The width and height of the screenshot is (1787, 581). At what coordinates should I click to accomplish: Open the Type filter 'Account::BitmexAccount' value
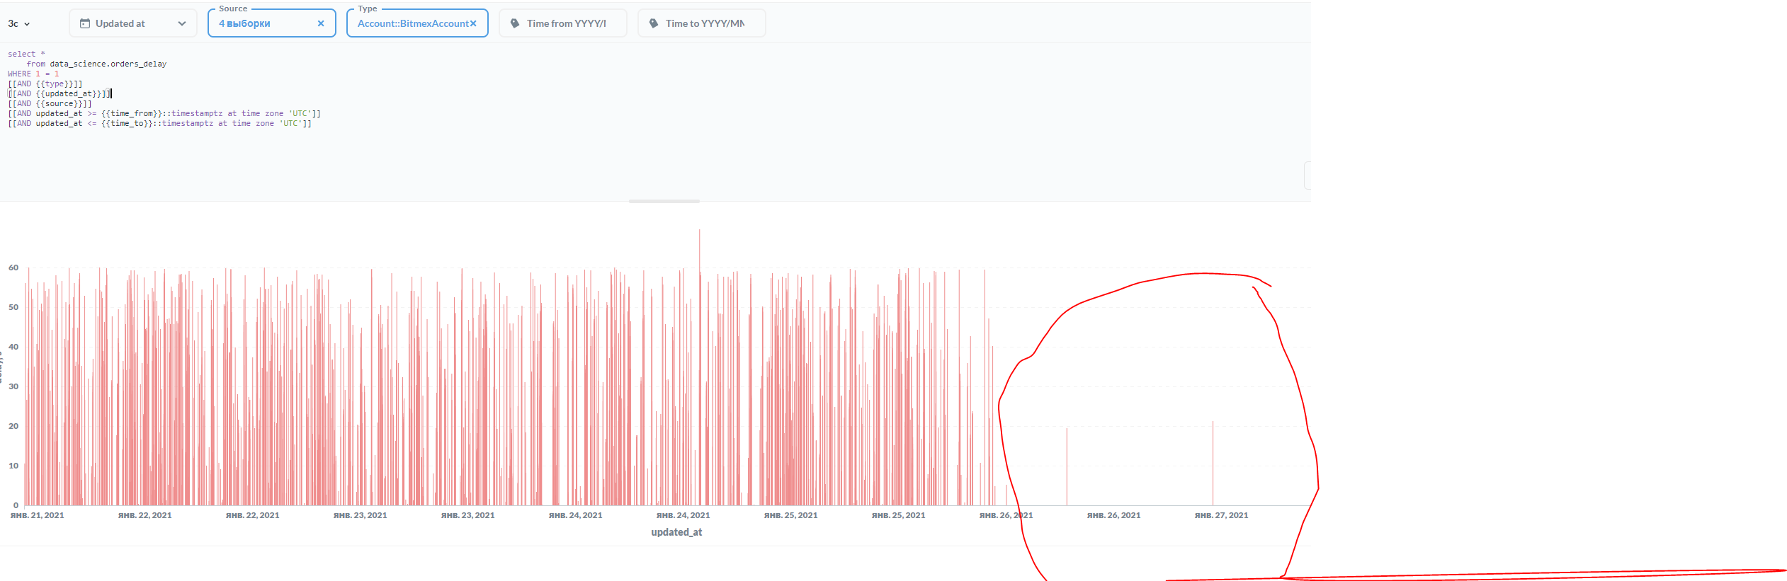[413, 23]
